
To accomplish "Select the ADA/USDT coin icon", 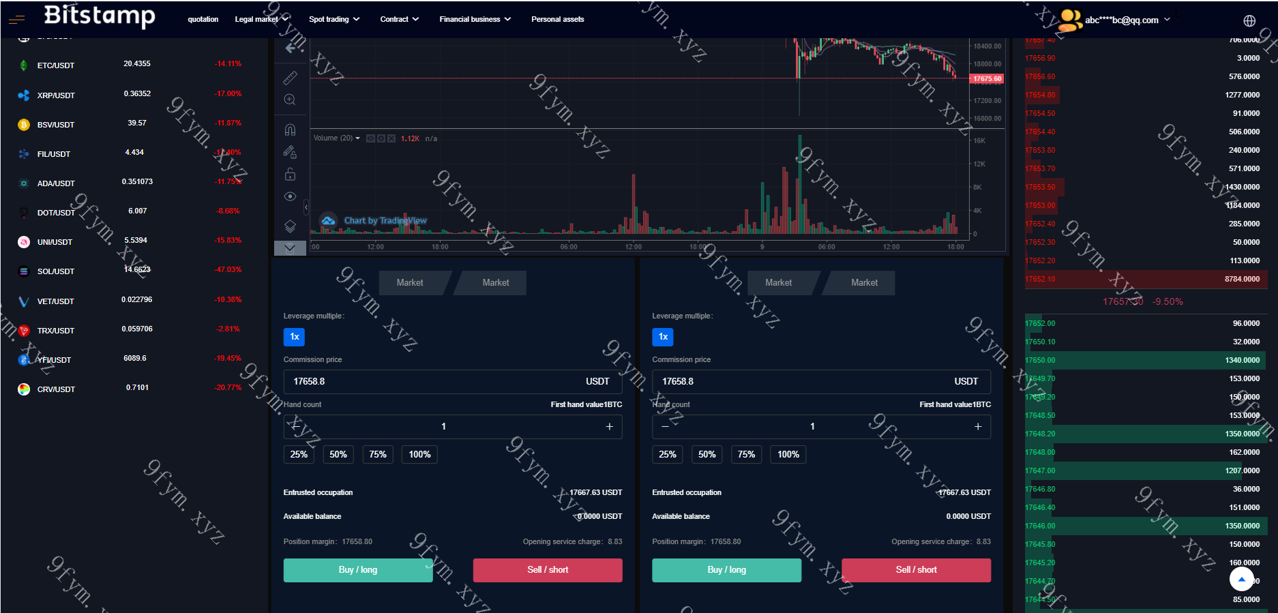I will [x=24, y=183].
